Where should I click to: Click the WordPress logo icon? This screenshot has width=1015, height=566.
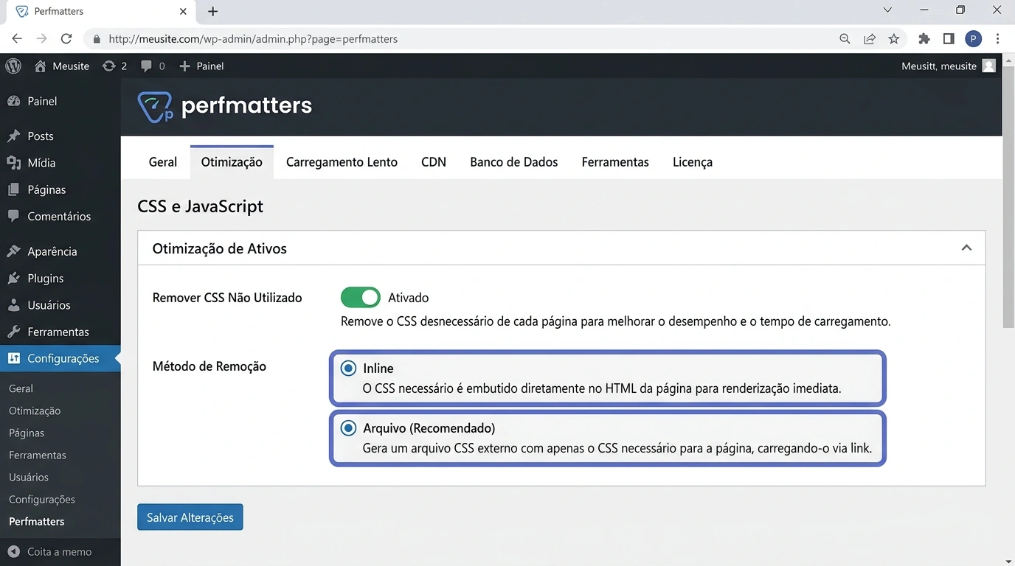tap(13, 66)
